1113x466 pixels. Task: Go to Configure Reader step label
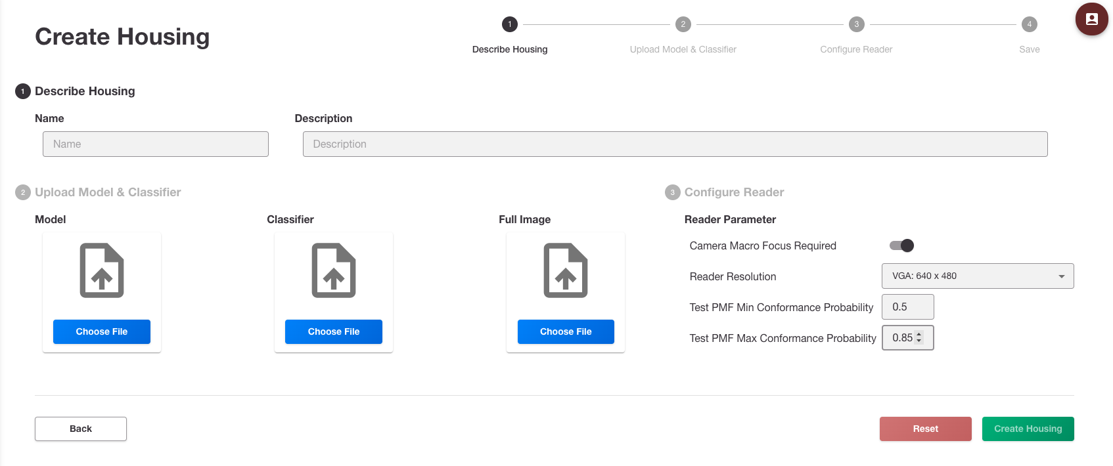coord(856,49)
